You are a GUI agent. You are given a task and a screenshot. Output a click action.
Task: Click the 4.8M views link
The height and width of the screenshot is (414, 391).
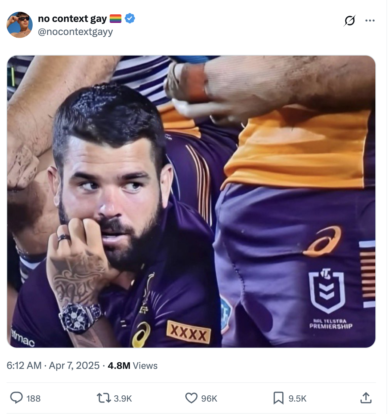118,366
